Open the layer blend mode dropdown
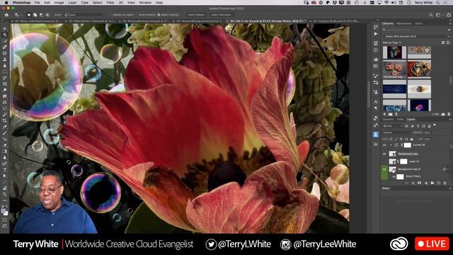The height and width of the screenshot is (255, 453). coord(396,132)
